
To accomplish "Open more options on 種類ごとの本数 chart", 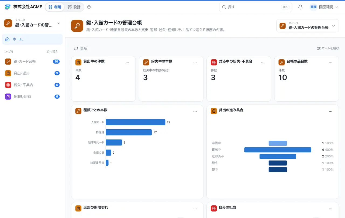I will point(195,111).
